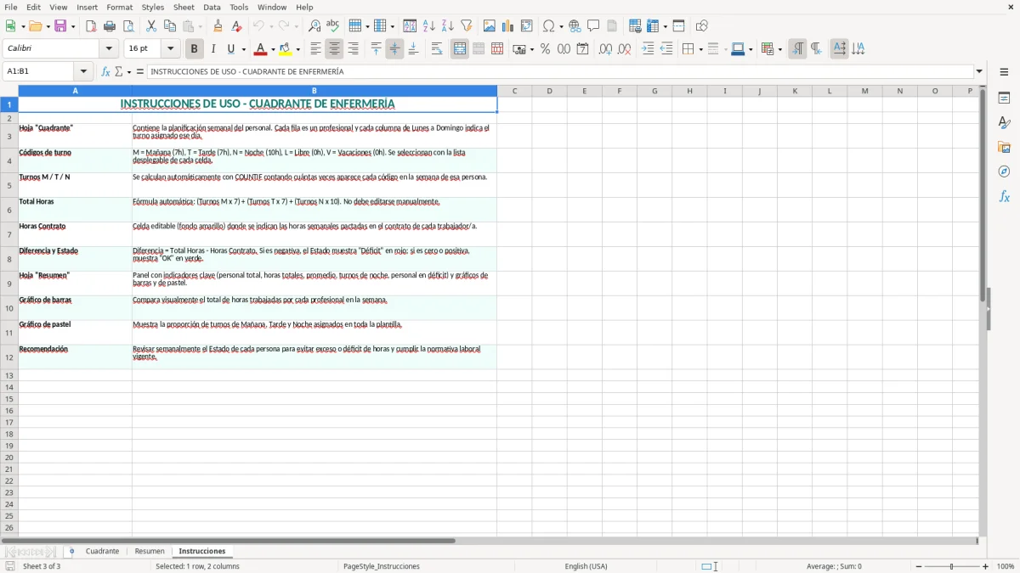Open the Sheet menu
This screenshot has height=573, width=1020.
click(184, 7)
